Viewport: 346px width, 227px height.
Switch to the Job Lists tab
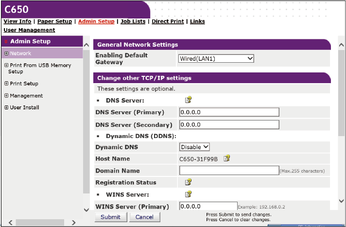tap(133, 21)
